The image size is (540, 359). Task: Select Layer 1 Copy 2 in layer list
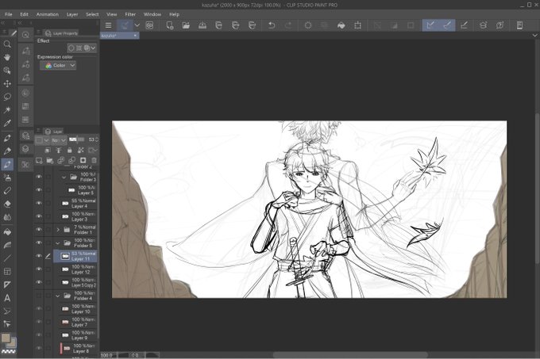(75, 282)
